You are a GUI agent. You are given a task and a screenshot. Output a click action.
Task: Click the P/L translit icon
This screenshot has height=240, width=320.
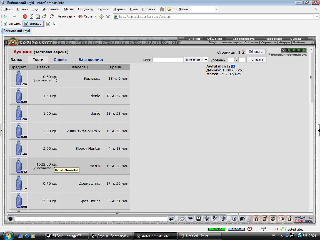215,219
